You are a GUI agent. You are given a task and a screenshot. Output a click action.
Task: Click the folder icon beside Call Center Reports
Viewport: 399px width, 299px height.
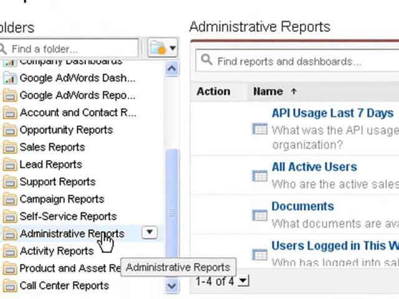tap(9, 286)
